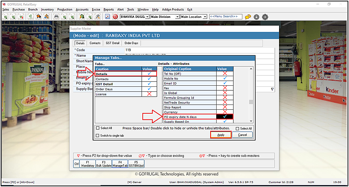349x187 pixels.
Task: Click the red power logout icon
Action: pos(115,17)
